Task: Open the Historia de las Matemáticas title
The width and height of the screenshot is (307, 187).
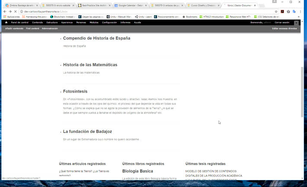Action: [x=90, y=65]
